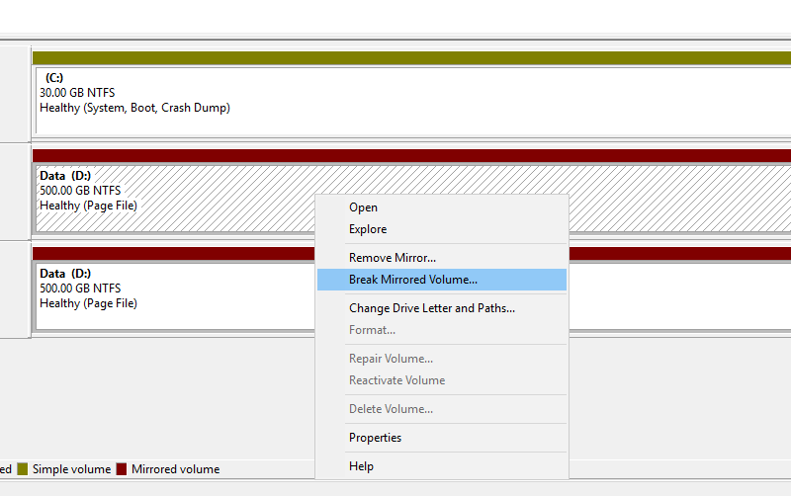Choose Open from the context menu
Screen dimensions: 791x496
coord(363,207)
